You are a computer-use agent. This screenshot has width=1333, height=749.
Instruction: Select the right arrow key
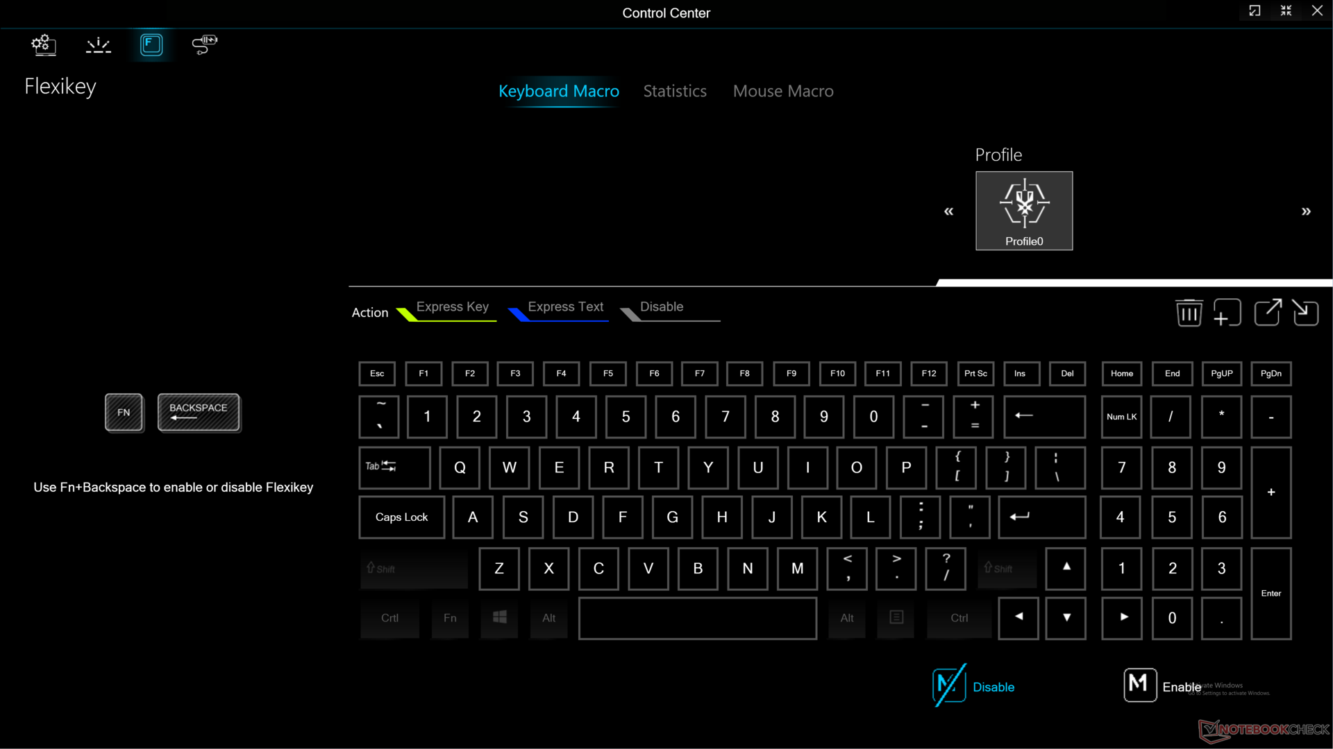[1122, 618]
